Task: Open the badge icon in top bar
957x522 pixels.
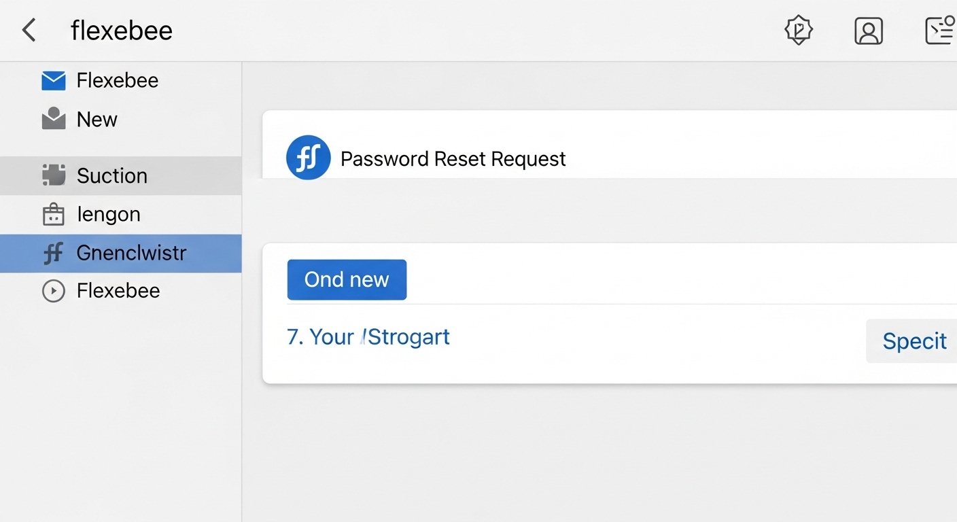Action: coord(799,31)
